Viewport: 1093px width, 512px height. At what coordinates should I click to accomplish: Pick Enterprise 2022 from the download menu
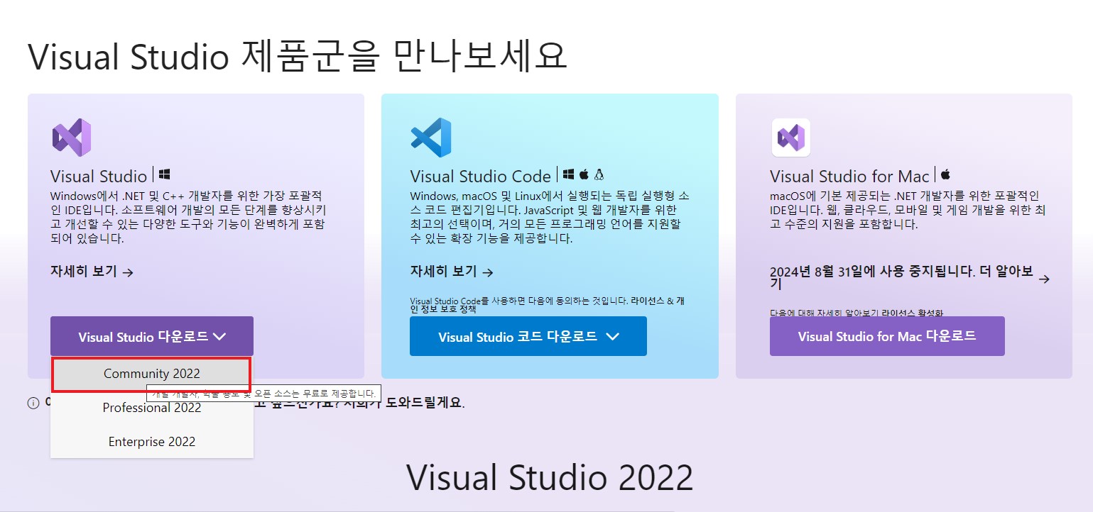152,442
